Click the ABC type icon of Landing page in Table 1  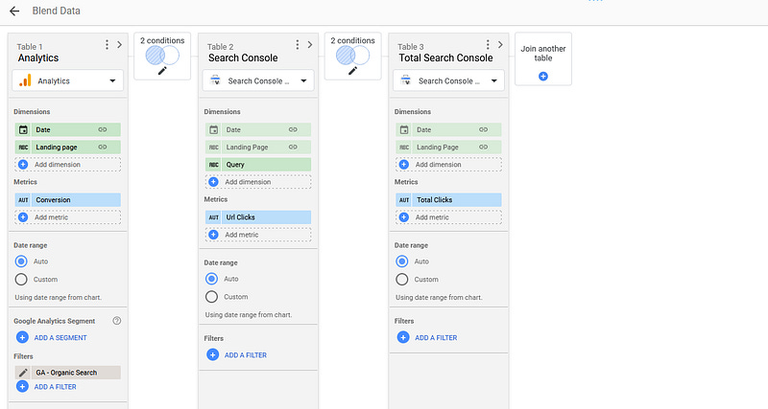(23, 148)
